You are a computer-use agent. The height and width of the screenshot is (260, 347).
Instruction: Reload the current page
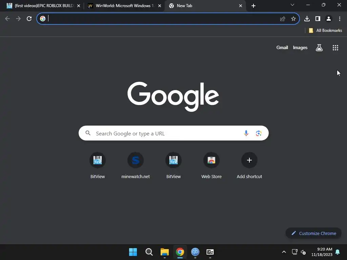pos(29,19)
